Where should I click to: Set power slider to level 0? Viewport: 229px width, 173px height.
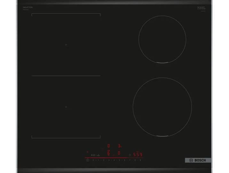(93, 160)
